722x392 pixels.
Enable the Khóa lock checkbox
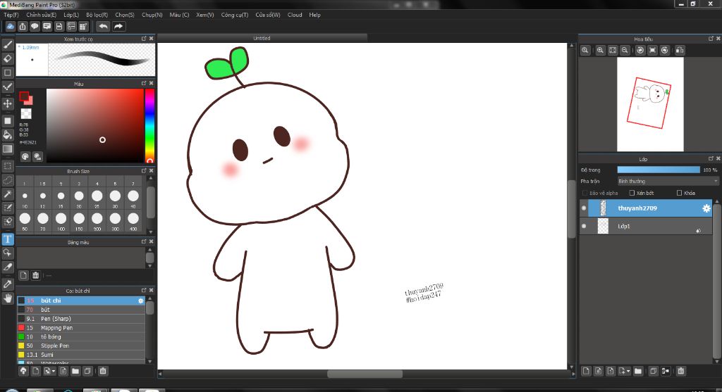click(679, 193)
